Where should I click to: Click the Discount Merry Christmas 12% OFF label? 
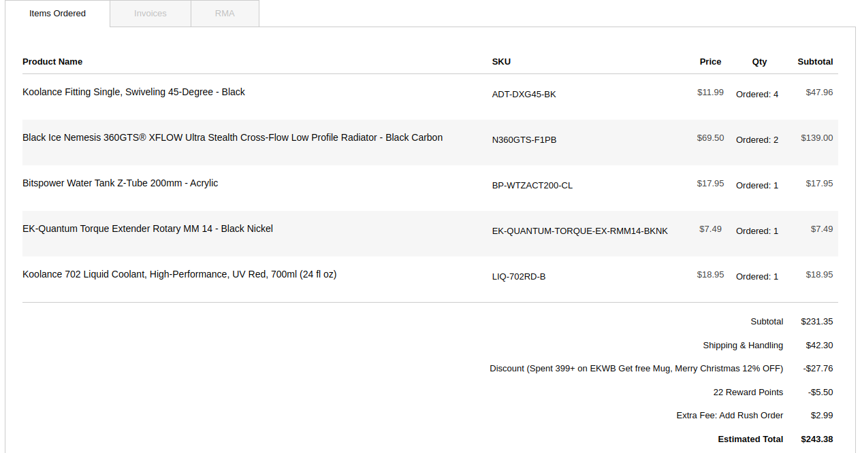637,369
